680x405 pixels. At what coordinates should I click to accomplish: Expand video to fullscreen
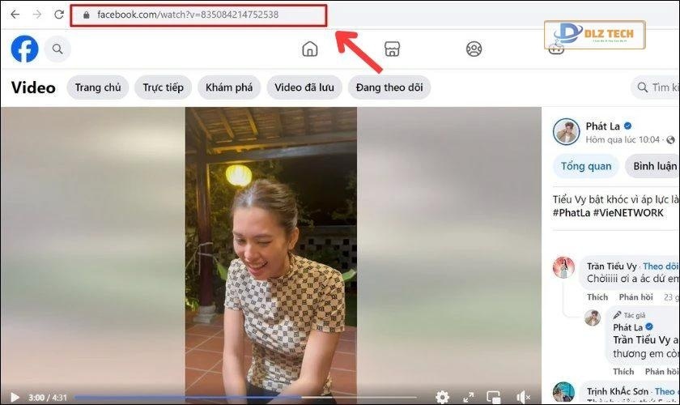click(469, 397)
